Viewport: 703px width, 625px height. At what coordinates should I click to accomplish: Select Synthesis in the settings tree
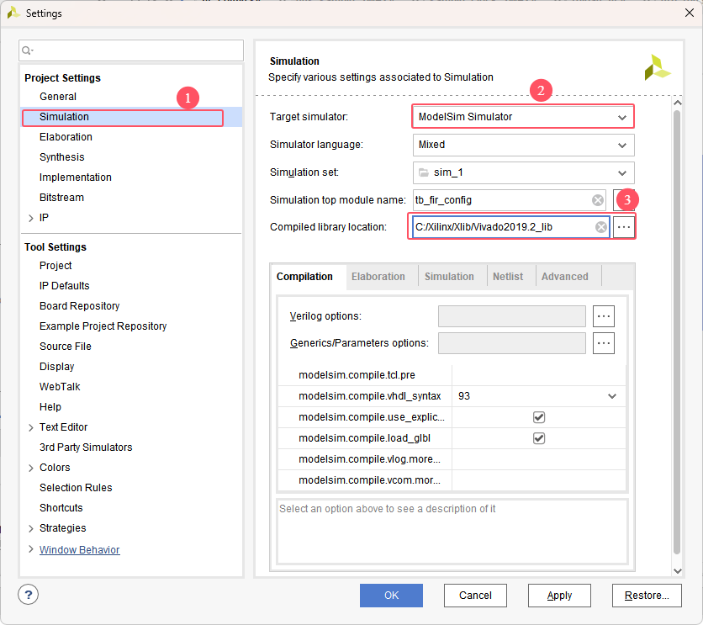point(62,157)
